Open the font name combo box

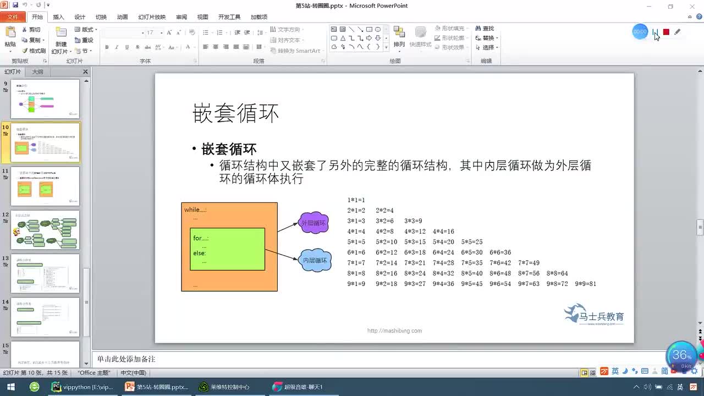pos(123,33)
